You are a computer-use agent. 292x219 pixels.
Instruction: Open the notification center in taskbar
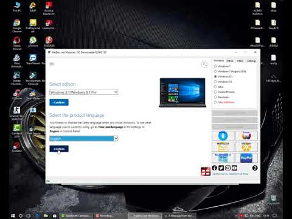coord(274,216)
